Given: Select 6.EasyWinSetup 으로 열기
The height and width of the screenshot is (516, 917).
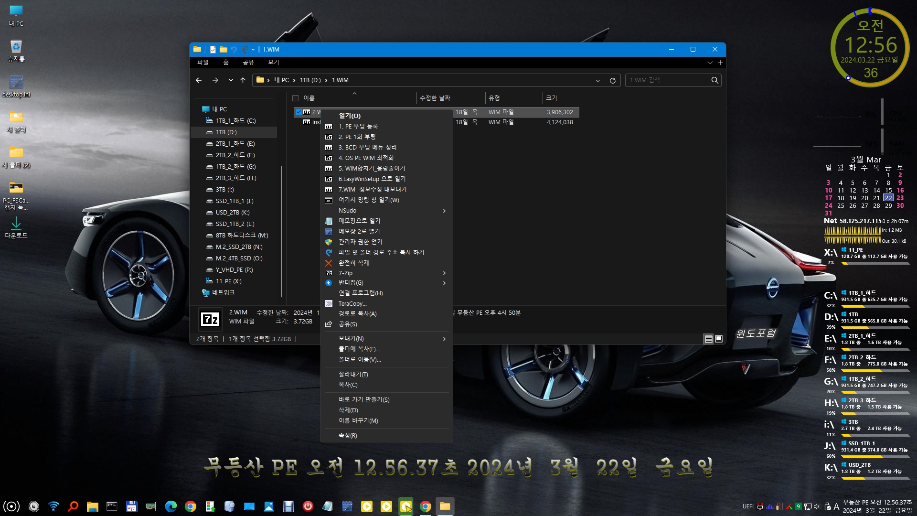Looking at the screenshot, I should 387,179.
